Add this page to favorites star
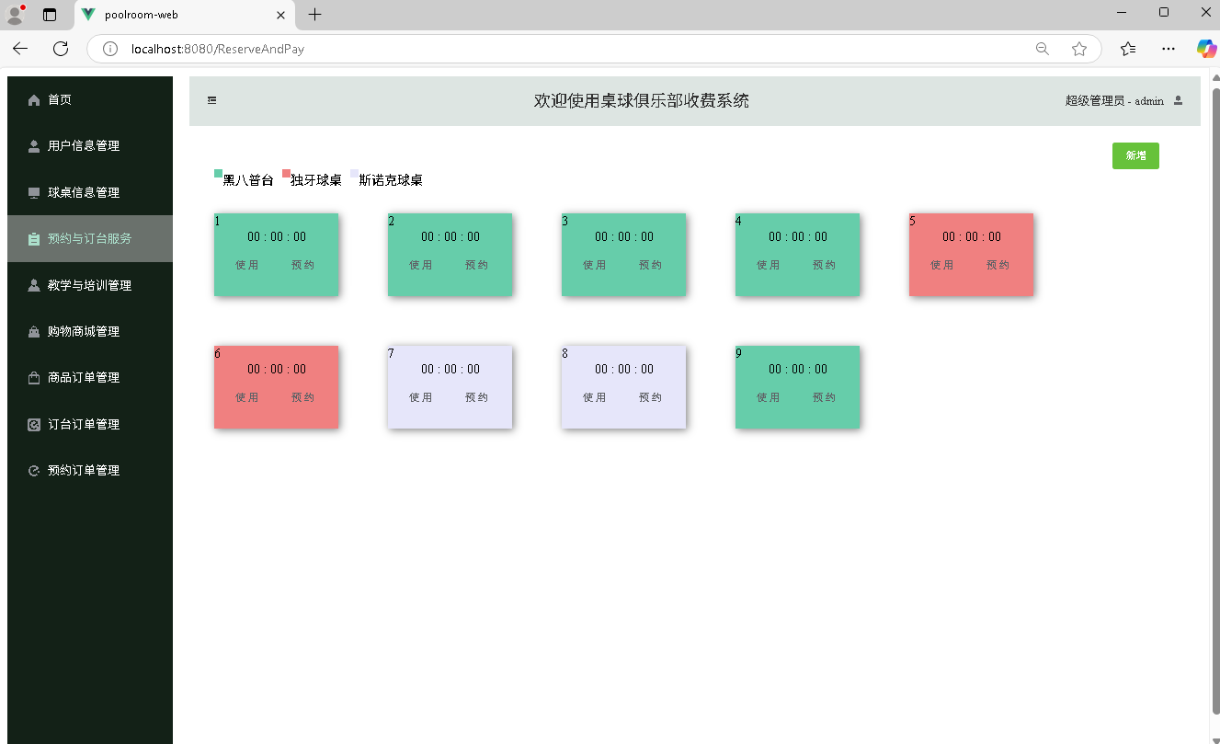This screenshot has height=744, width=1220. (1079, 49)
